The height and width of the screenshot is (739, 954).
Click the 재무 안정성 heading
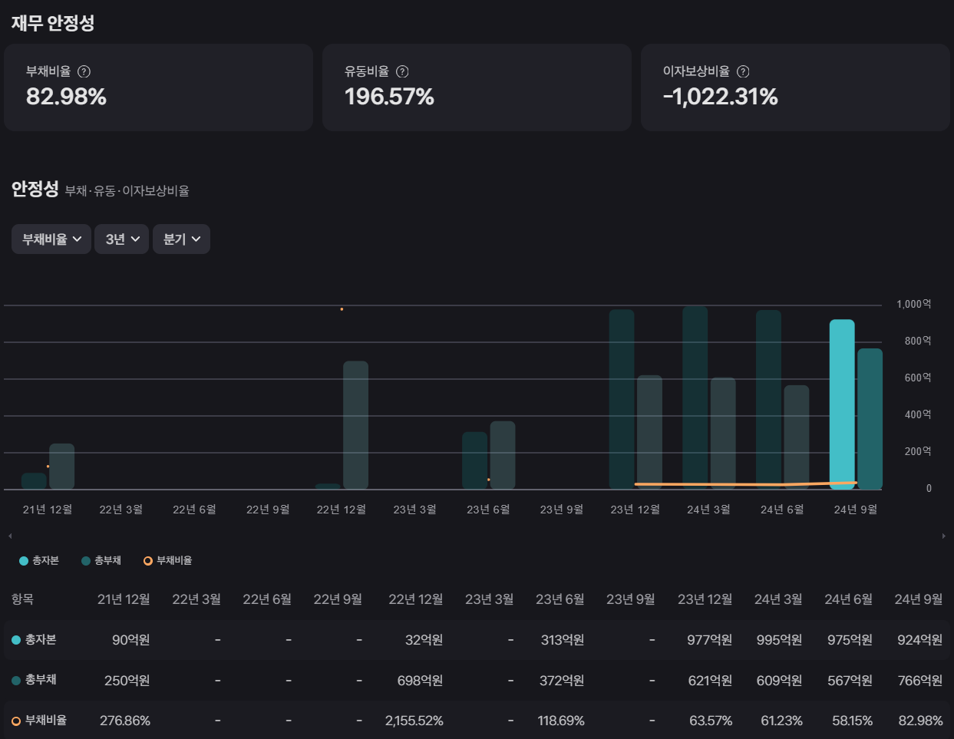pyautogui.click(x=53, y=23)
